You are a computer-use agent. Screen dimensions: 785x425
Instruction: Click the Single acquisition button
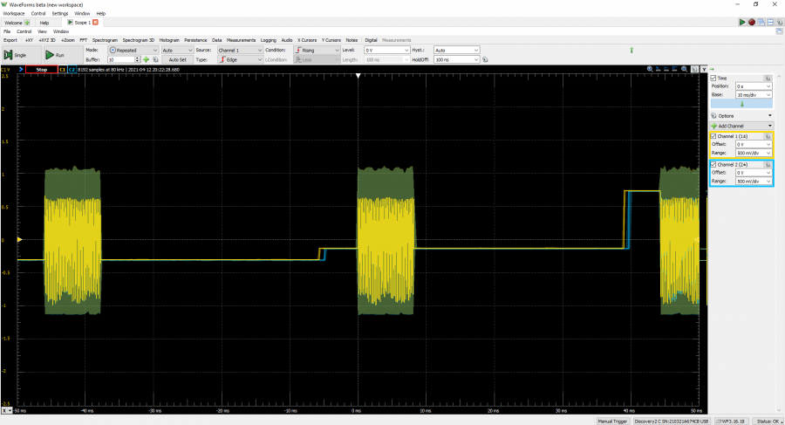pos(16,55)
